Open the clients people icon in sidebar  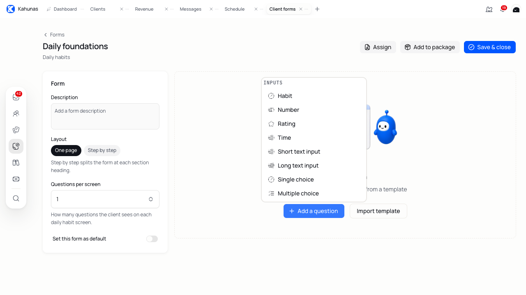pyautogui.click(x=16, y=113)
